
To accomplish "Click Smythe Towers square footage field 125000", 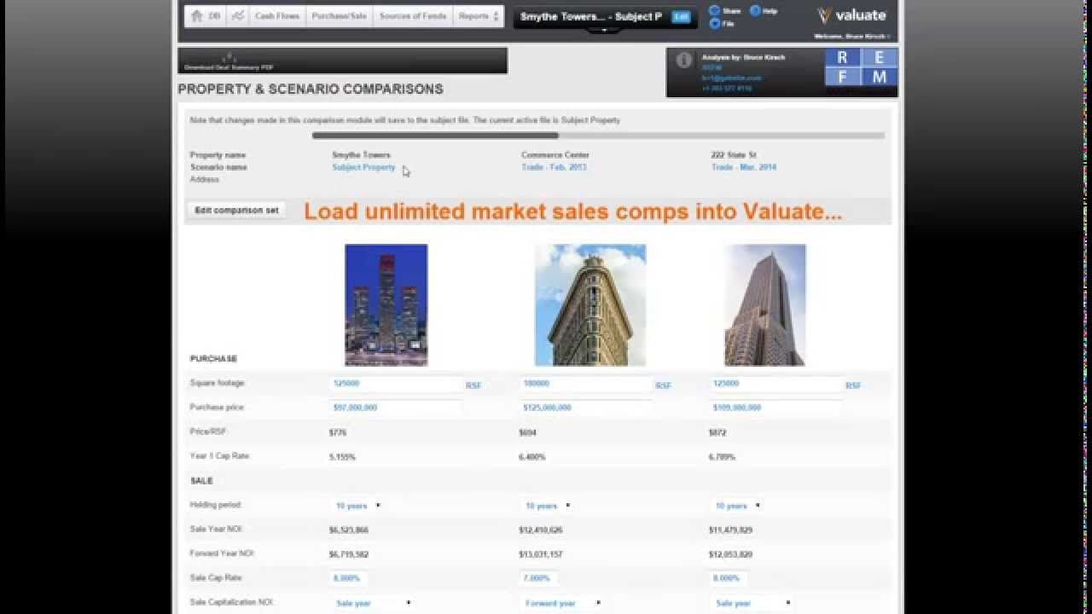I will click(396, 384).
